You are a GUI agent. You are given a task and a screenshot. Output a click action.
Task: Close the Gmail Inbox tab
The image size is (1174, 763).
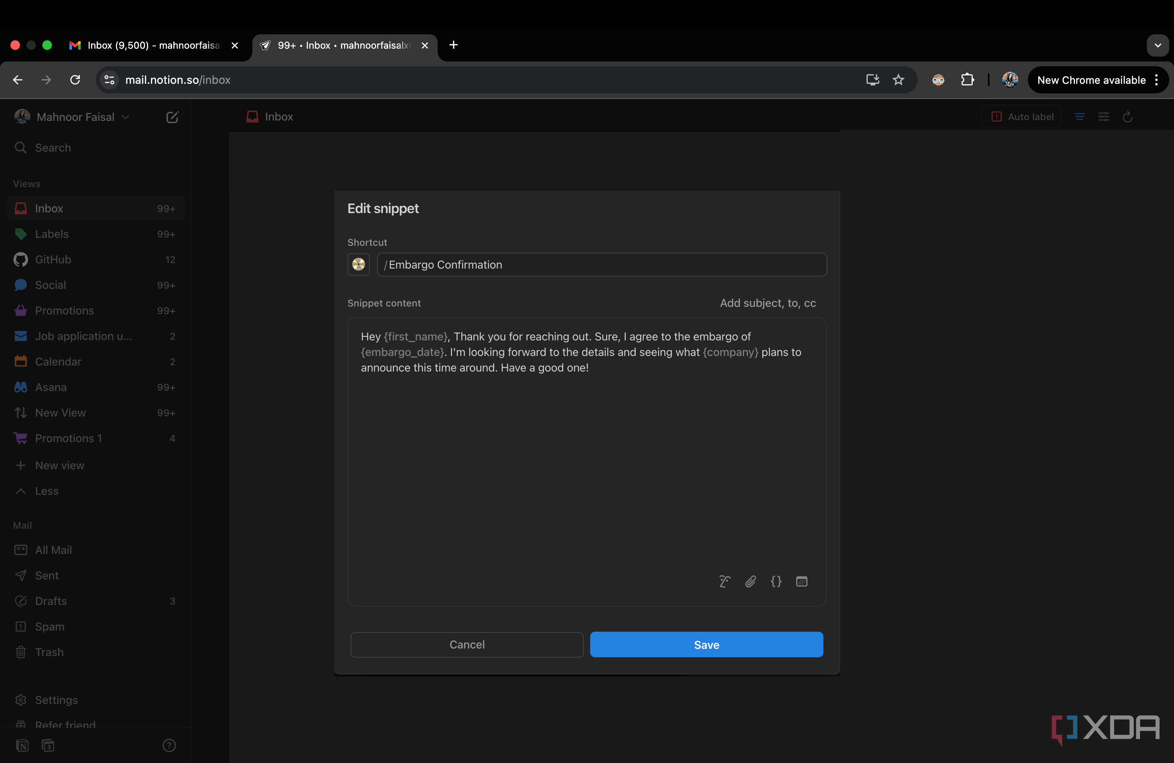click(x=235, y=45)
